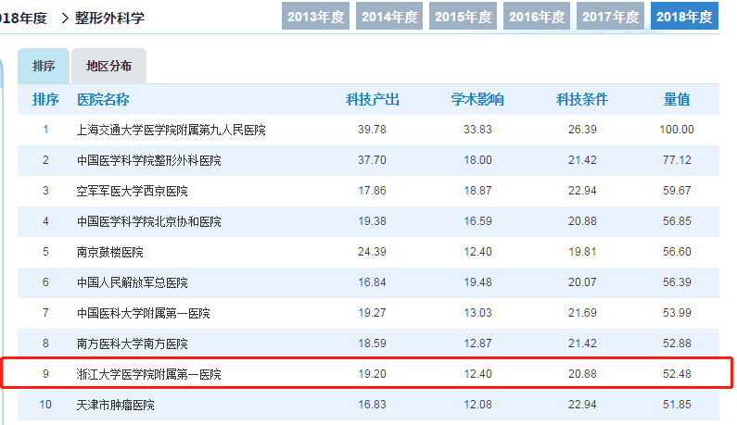This screenshot has width=737, height=425.
Task: Click the 56.85 score value
Action: click(x=677, y=221)
